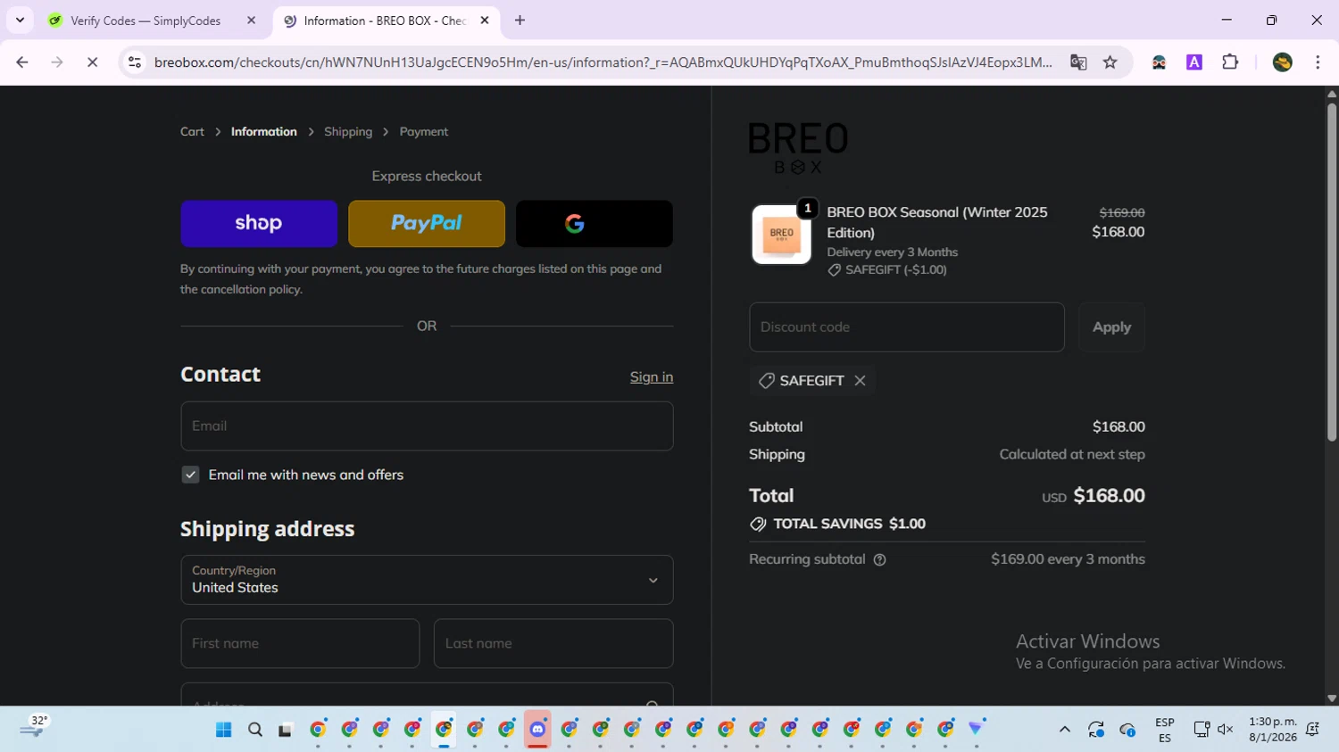Choose PayPal express checkout

coord(427,223)
